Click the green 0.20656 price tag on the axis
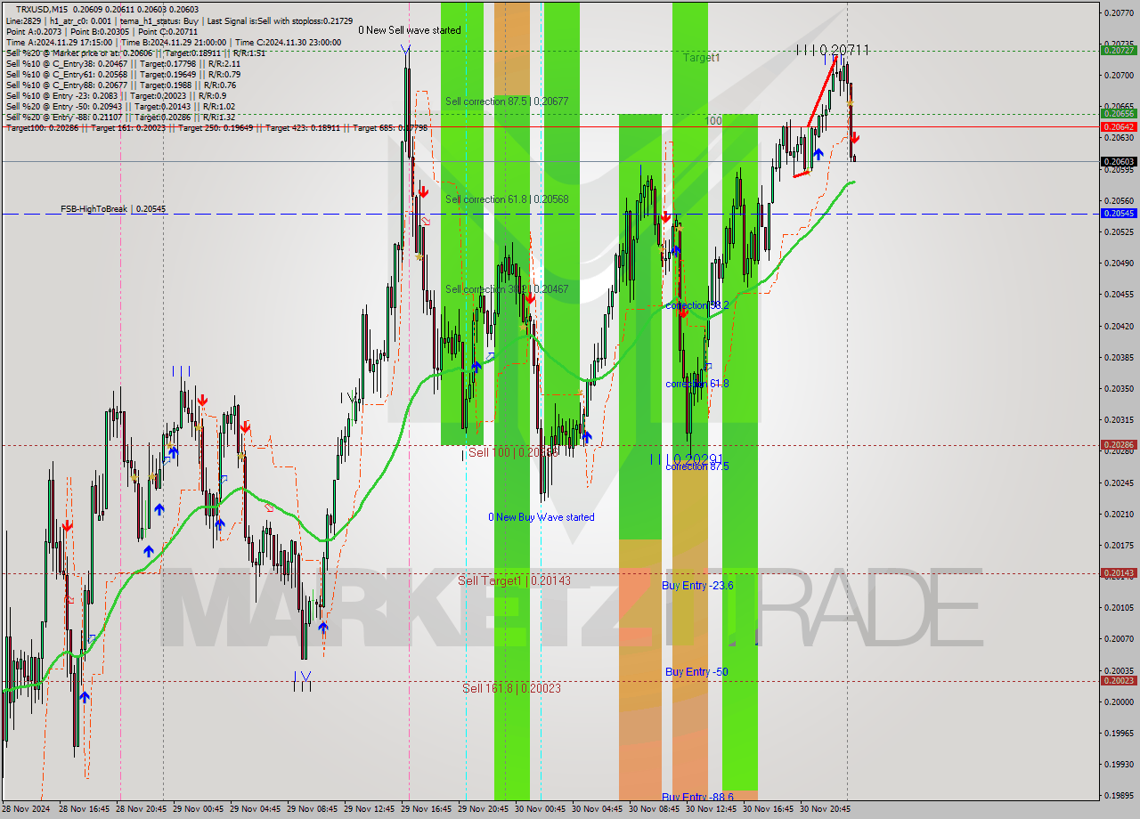Image resolution: width=1140 pixels, height=819 pixels. [x=1119, y=114]
